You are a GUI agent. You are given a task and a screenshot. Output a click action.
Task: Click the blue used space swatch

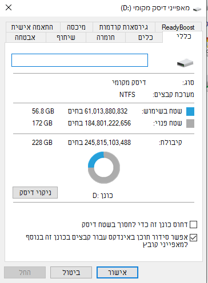coord(190,111)
